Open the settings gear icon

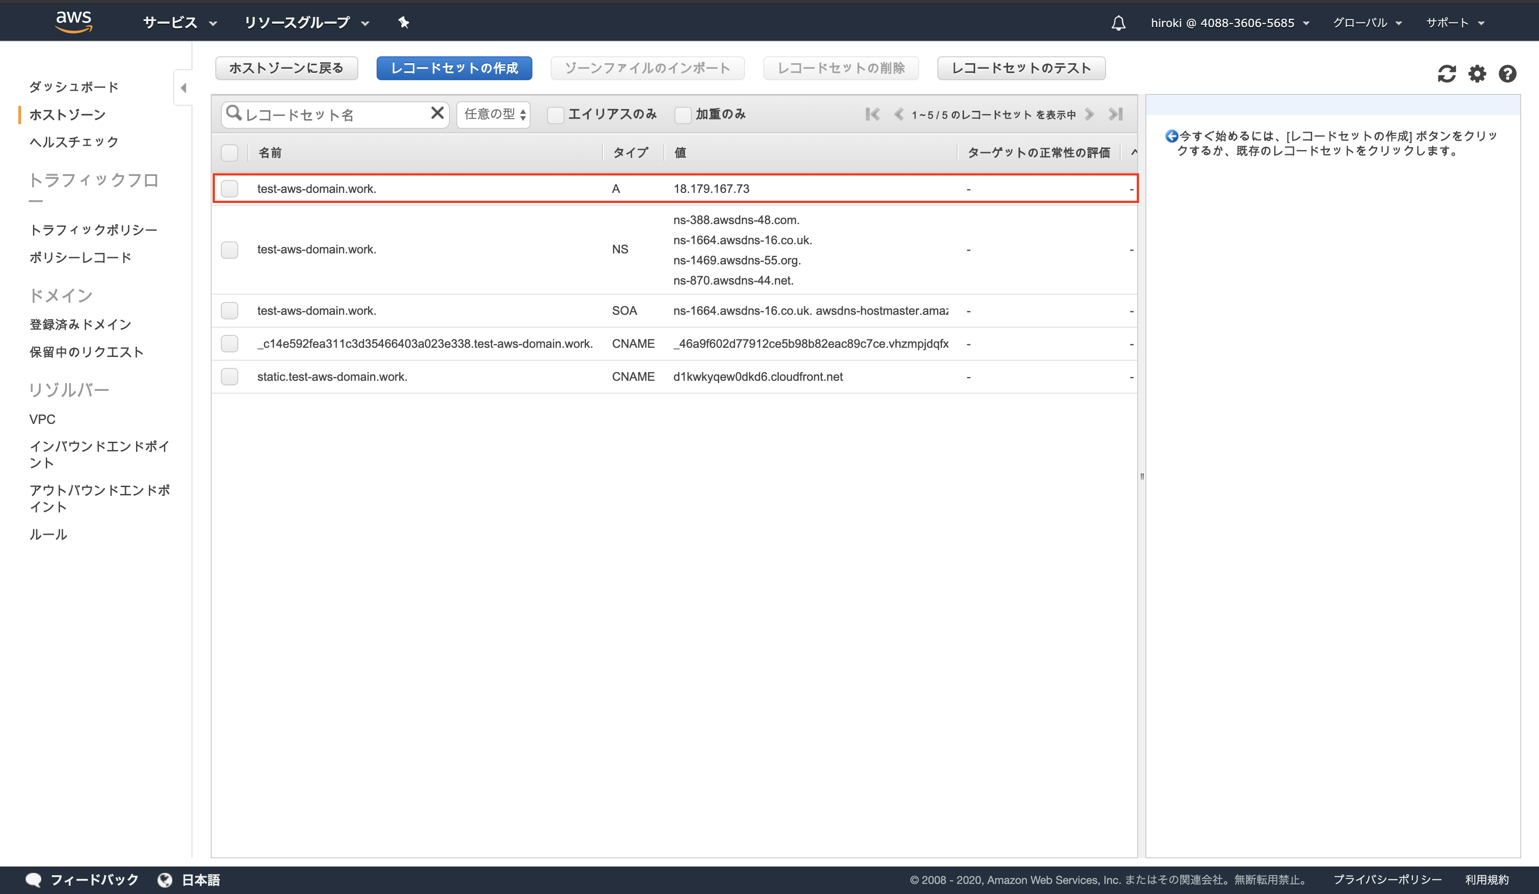pyautogui.click(x=1477, y=73)
